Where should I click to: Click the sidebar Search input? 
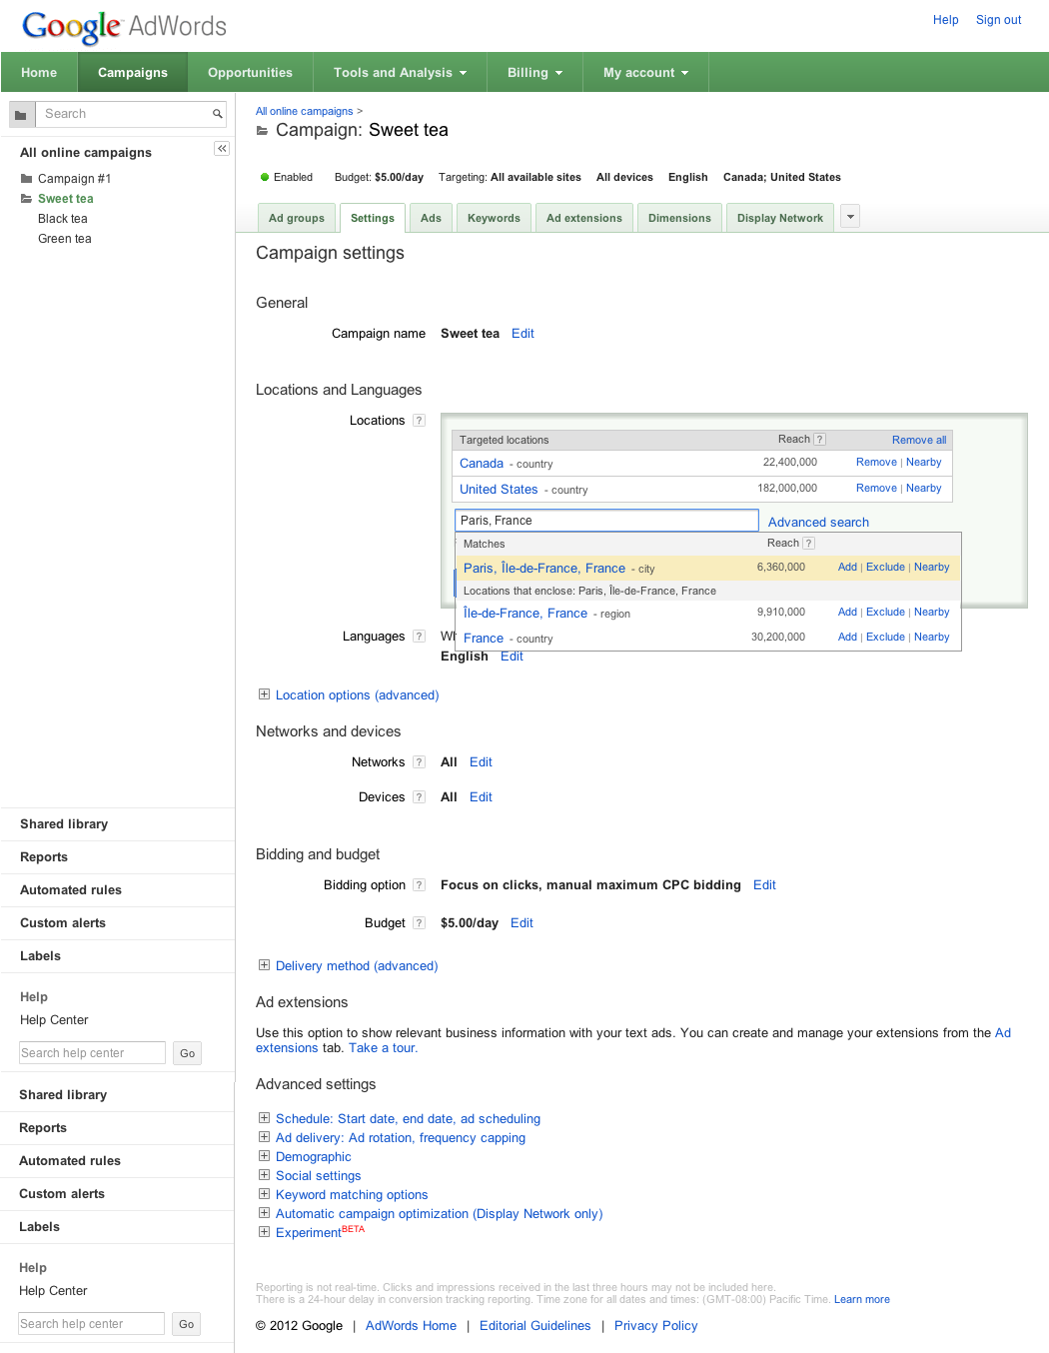[124, 114]
